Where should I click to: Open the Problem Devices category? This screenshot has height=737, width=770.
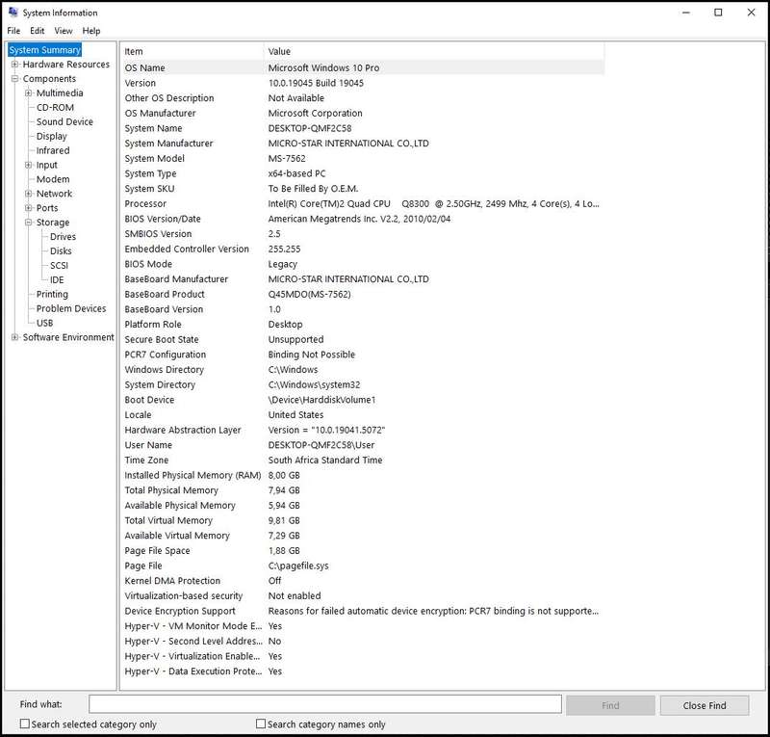click(71, 308)
